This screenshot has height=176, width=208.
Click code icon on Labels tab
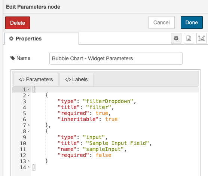68,79
